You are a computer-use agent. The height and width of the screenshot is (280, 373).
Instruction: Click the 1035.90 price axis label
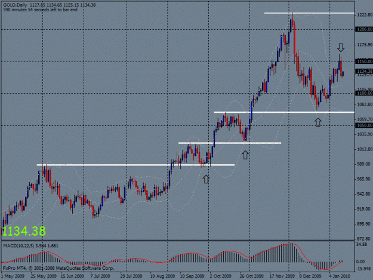pos(365,134)
